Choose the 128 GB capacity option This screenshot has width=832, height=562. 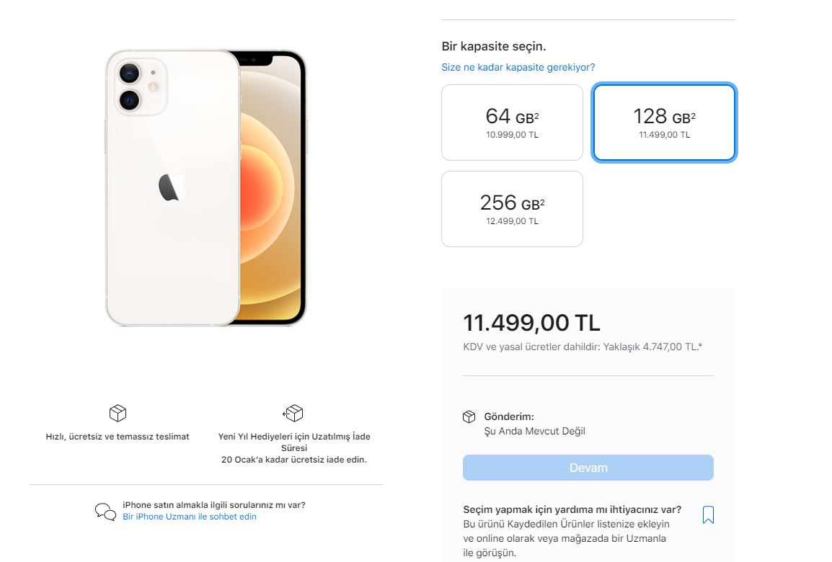pyautogui.click(x=664, y=122)
